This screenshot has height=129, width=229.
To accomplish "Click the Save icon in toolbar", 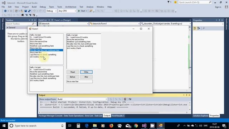I will click(25, 11).
